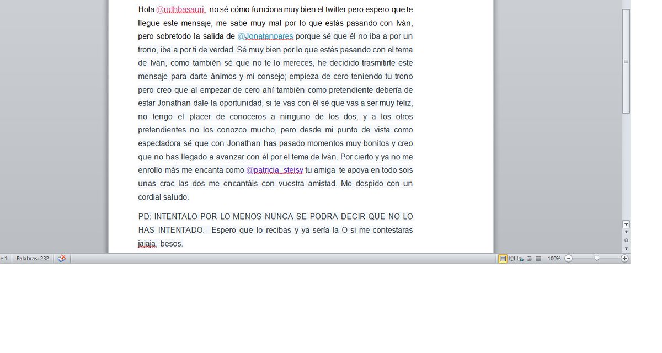
Task: Click the zoom slider handle
Action: coord(596,258)
